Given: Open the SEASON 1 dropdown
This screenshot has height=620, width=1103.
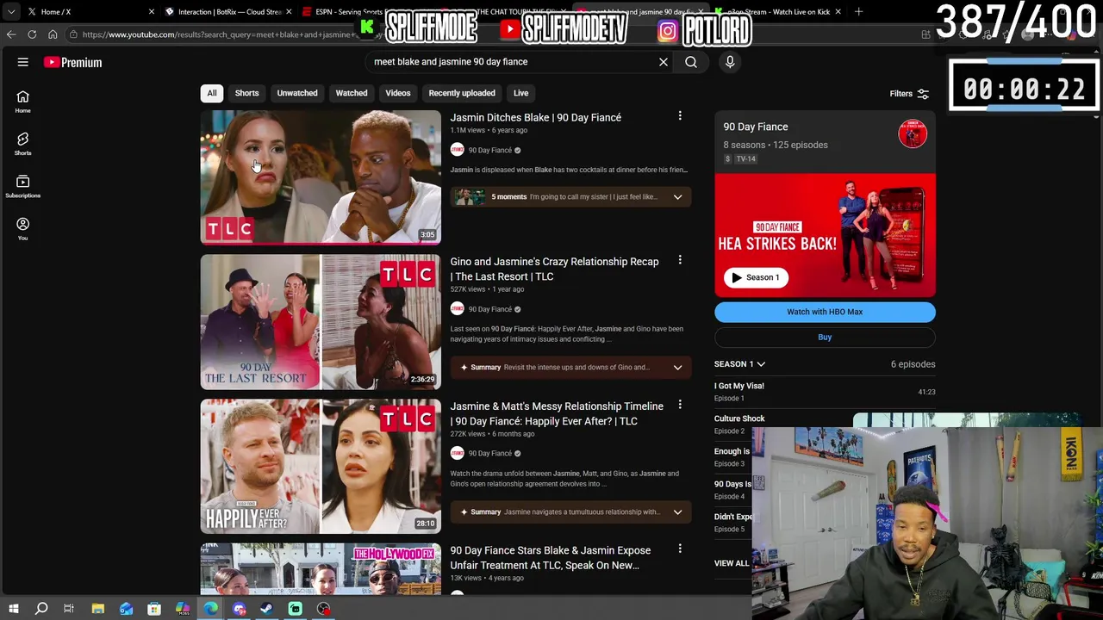Looking at the screenshot, I should pos(739,364).
